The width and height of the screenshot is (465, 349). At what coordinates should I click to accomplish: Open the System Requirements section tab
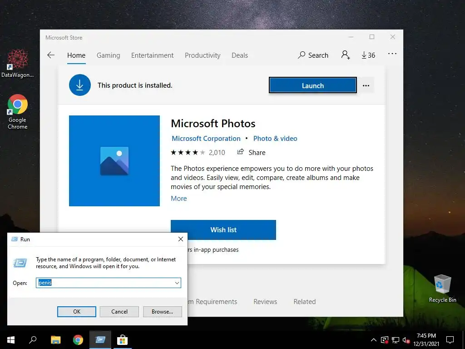click(213, 302)
